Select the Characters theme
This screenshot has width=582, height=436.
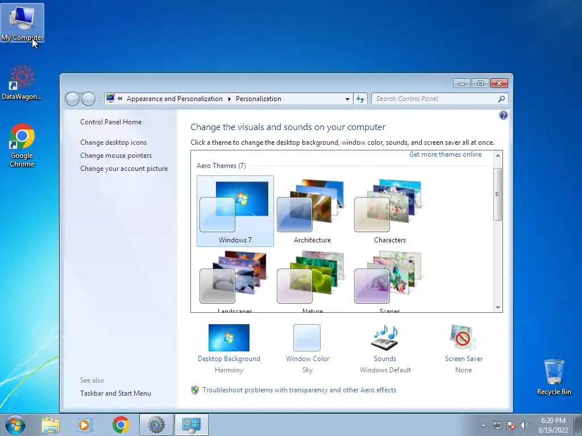tap(389, 211)
